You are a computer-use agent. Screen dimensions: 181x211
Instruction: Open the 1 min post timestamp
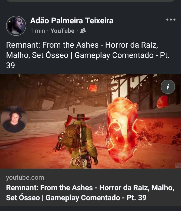[38, 31]
